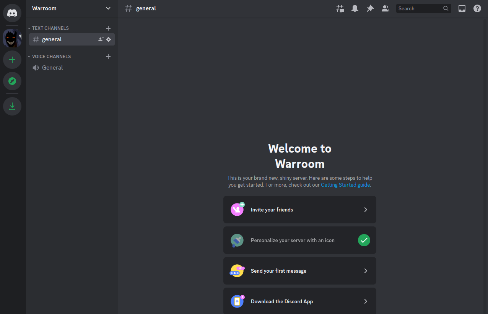Click the speaker icon beside General
Screen dimensions: 488x314
(36, 68)
